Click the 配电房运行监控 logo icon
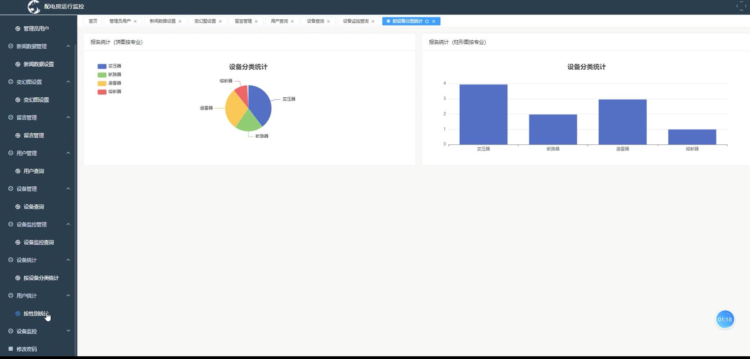The width and height of the screenshot is (750, 359). (x=34, y=7)
